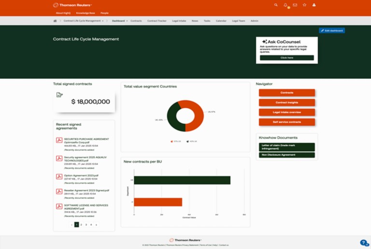Open Reseller Agreement 2023 Signed.pdf link
371x249 pixels.
(x=86, y=190)
